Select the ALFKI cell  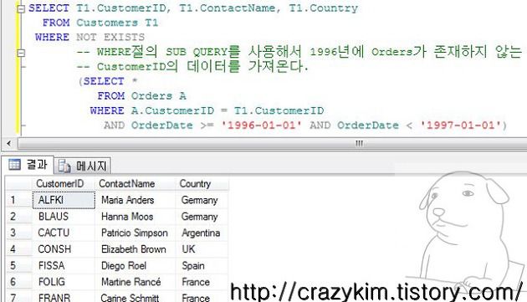pos(64,200)
